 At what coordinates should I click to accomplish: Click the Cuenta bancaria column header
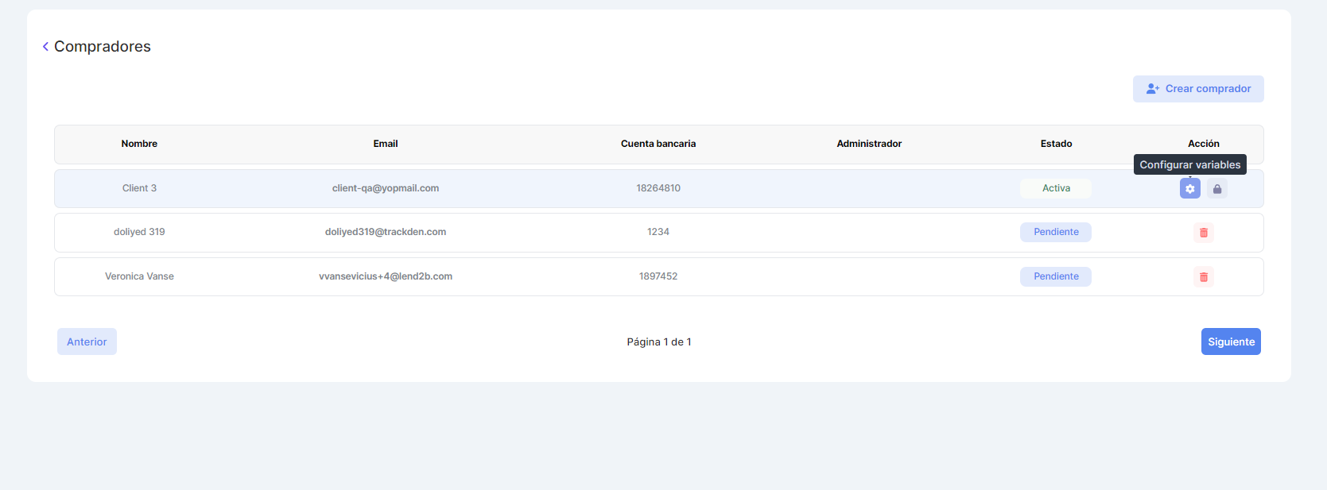pyautogui.click(x=658, y=144)
